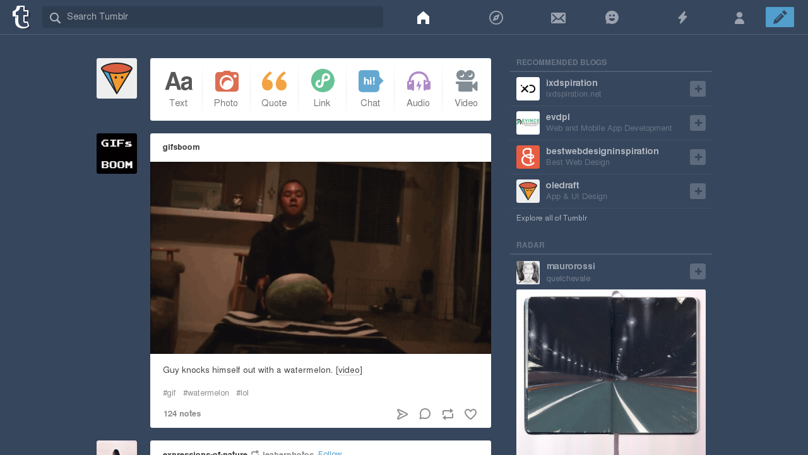Open the Messaging smiley icon
Viewport: 808px width, 455px height.
[612, 18]
